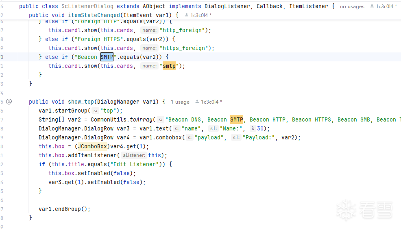Image resolution: width=401 pixels, height=230 pixels.
Task: Click author label 1c3c0l4 on the itemStateChanged line
Action: (199, 15)
